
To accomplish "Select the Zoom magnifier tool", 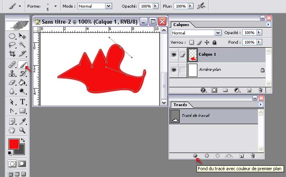I will tap(22, 130).
